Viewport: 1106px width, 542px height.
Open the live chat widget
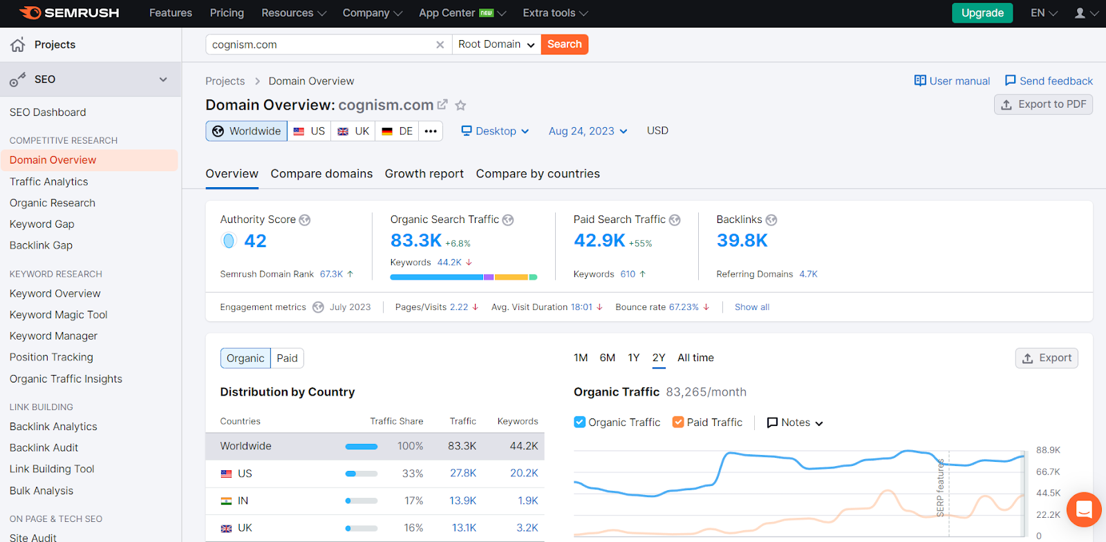pyautogui.click(x=1084, y=510)
